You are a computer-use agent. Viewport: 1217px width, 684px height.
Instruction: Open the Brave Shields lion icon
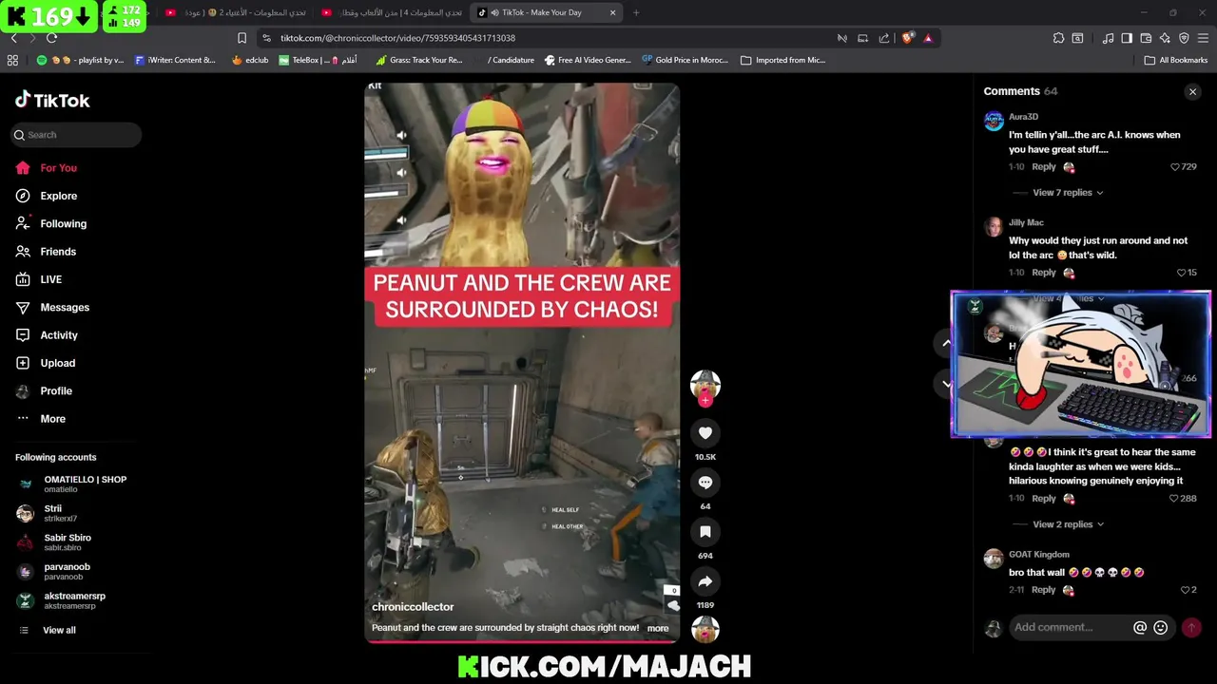tap(907, 38)
